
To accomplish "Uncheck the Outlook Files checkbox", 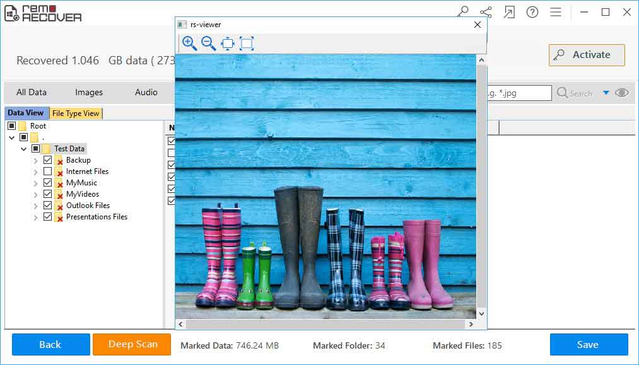I will tap(47, 205).
